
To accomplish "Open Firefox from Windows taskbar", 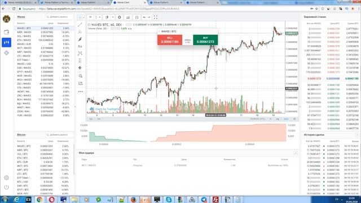I will pyautogui.click(x=134, y=200).
